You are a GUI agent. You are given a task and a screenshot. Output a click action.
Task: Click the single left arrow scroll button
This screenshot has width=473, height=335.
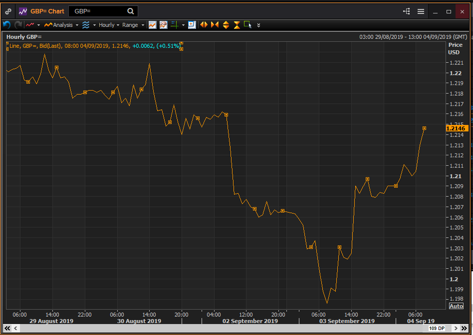[x=15, y=328]
